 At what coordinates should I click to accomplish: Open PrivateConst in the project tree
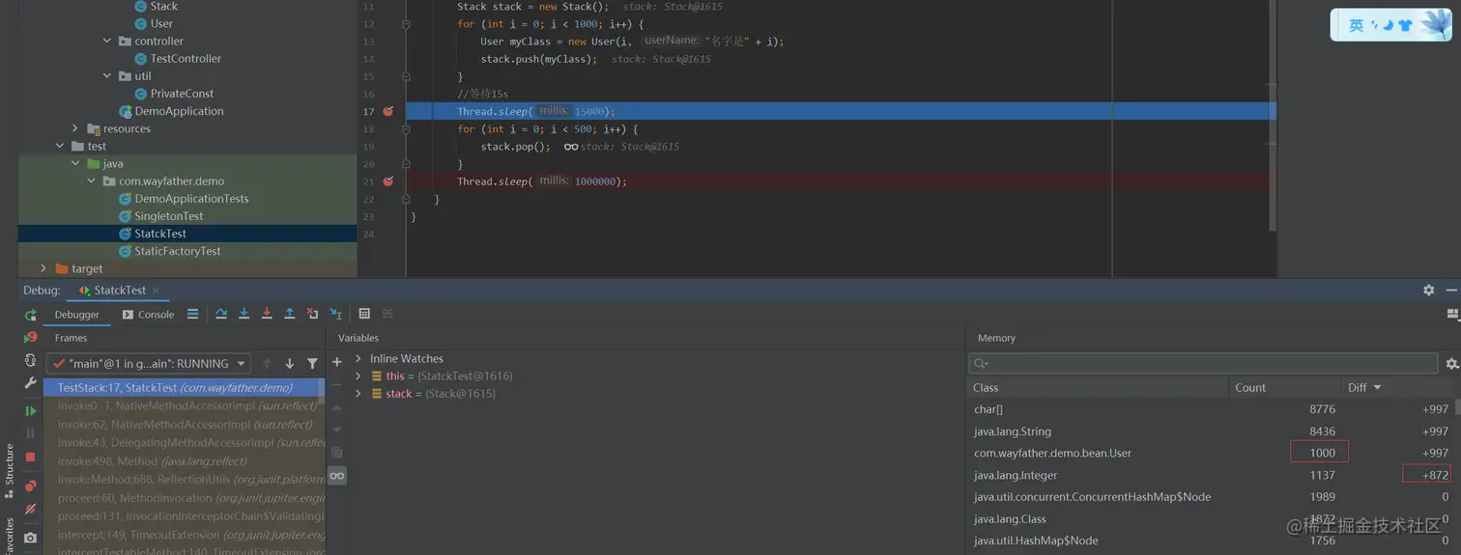point(182,93)
